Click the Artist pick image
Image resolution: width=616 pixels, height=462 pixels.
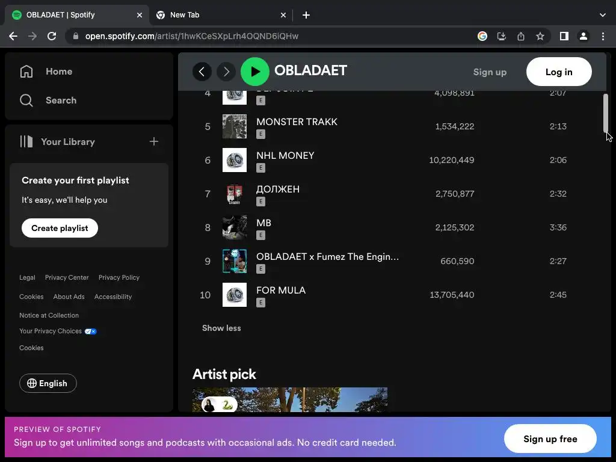point(290,399)
